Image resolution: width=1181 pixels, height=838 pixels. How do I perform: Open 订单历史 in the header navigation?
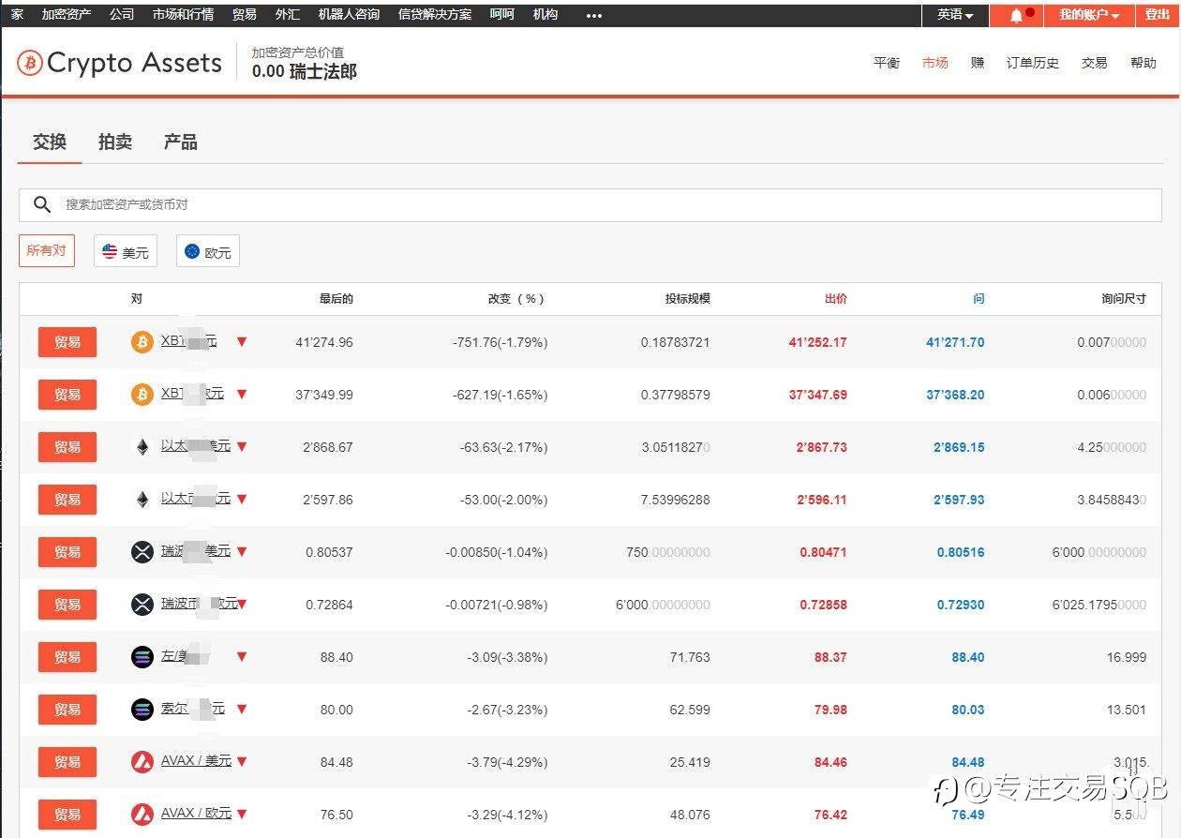coord(1033,63)
